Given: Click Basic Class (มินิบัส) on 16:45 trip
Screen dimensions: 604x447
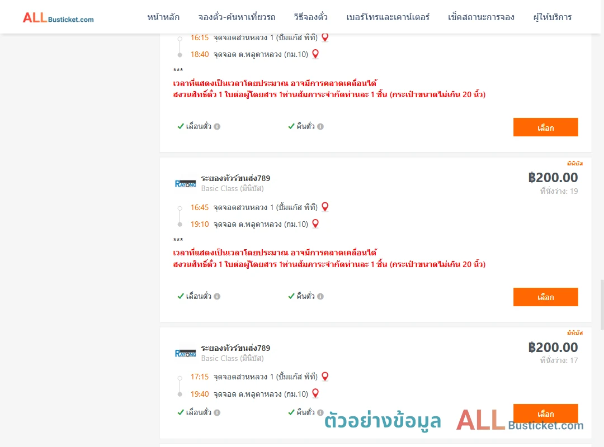Looking at the screenshot, I should 232,189.
